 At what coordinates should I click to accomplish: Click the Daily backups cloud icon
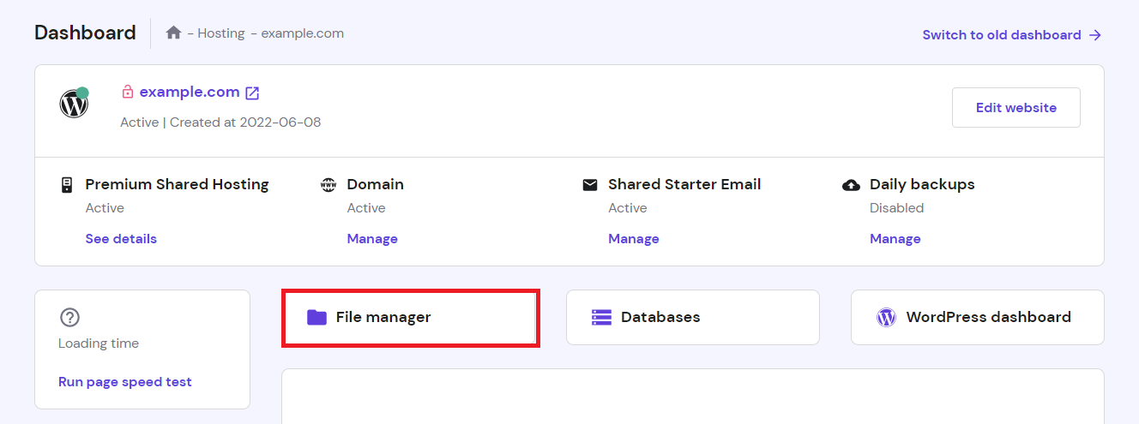851,184
